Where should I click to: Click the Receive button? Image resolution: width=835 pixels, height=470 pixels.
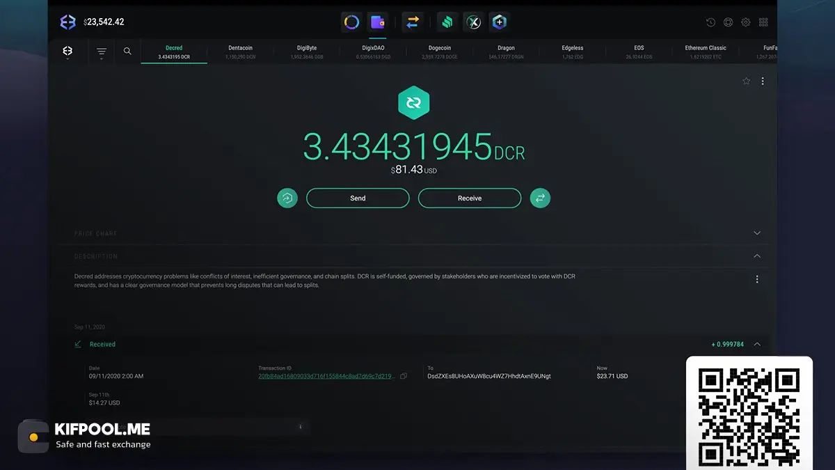[x=470, y=198]
